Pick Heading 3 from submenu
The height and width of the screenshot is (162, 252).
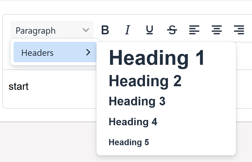click(137, 101)
